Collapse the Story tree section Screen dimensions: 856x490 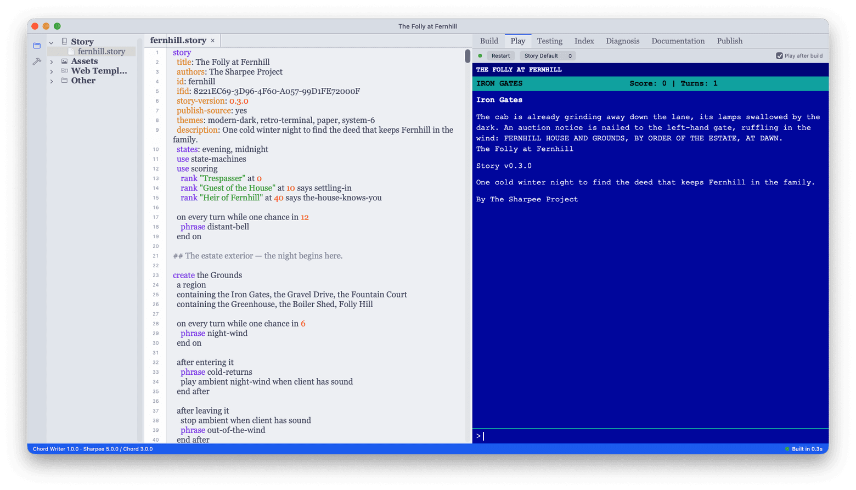pos(52,42)
